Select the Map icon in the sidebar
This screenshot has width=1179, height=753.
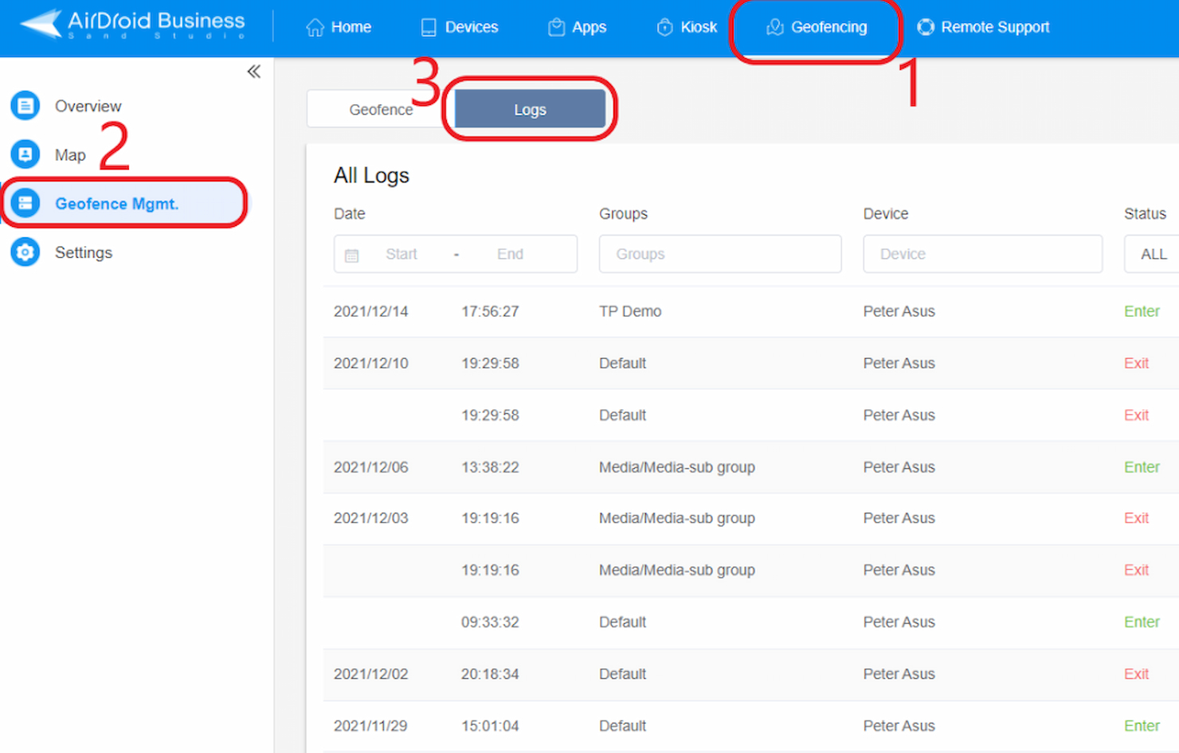25,154
